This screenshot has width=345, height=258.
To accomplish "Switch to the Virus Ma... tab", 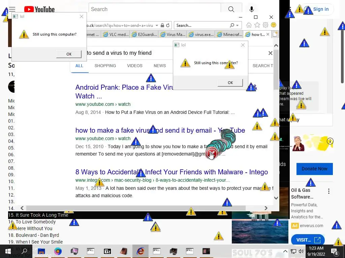I will click(x=172, y=35).
